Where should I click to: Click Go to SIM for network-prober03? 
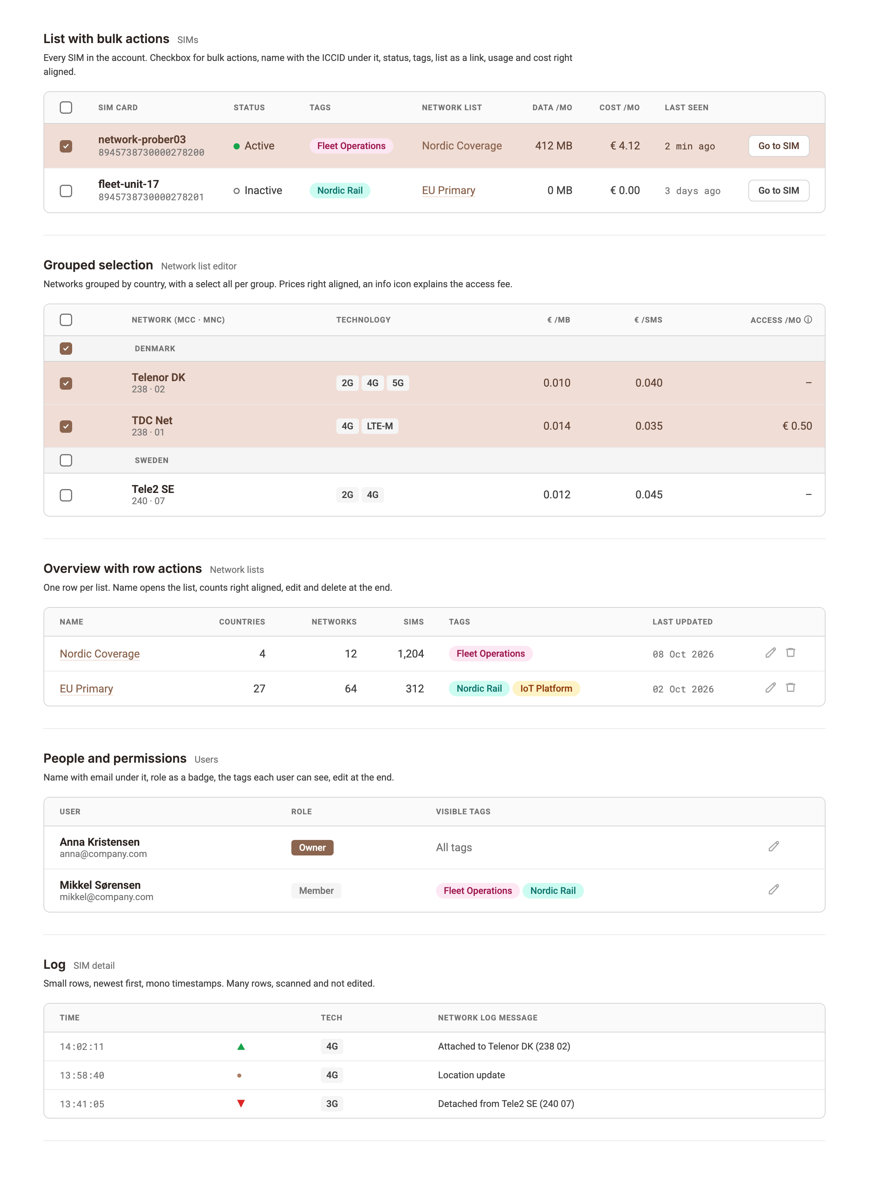click(779, 146)
